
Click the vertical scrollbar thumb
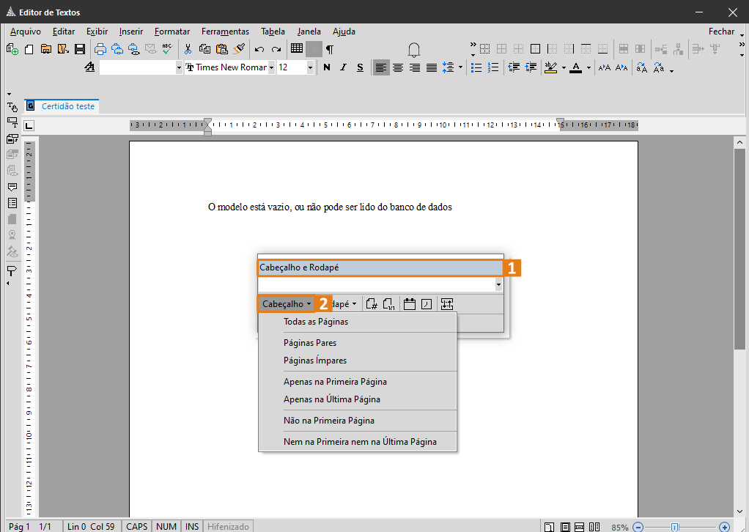coord(739,248)
